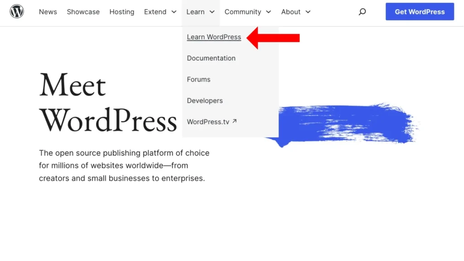Expand the About menu chevron
Screen dimensions: 464x261
(308, 12)
